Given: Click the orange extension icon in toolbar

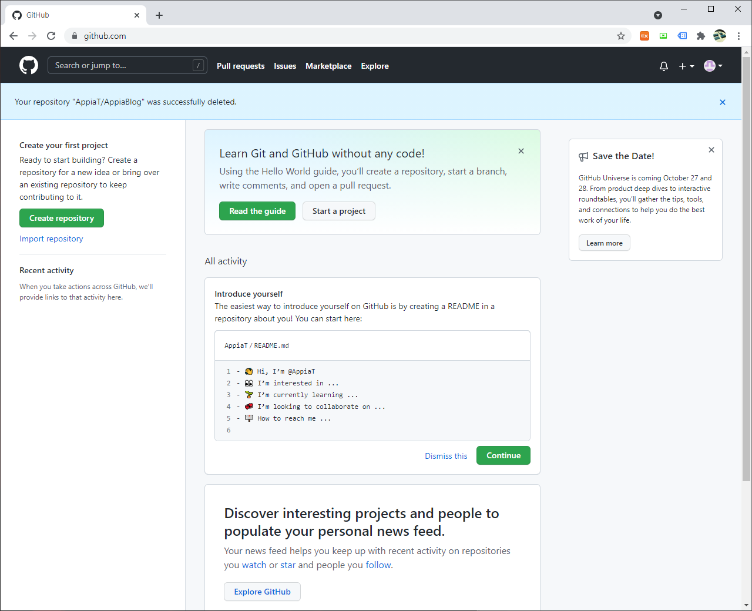Looking at the screenshot, I should point(644,36).
